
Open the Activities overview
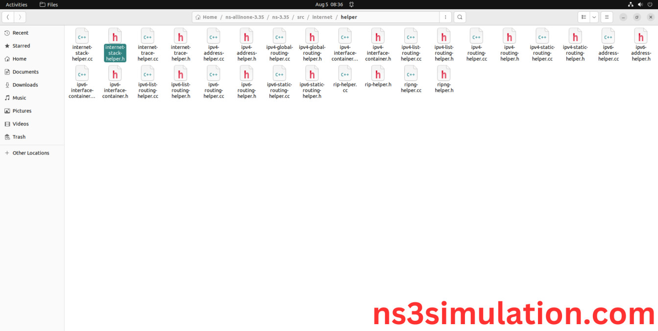[x=16, y=4]
